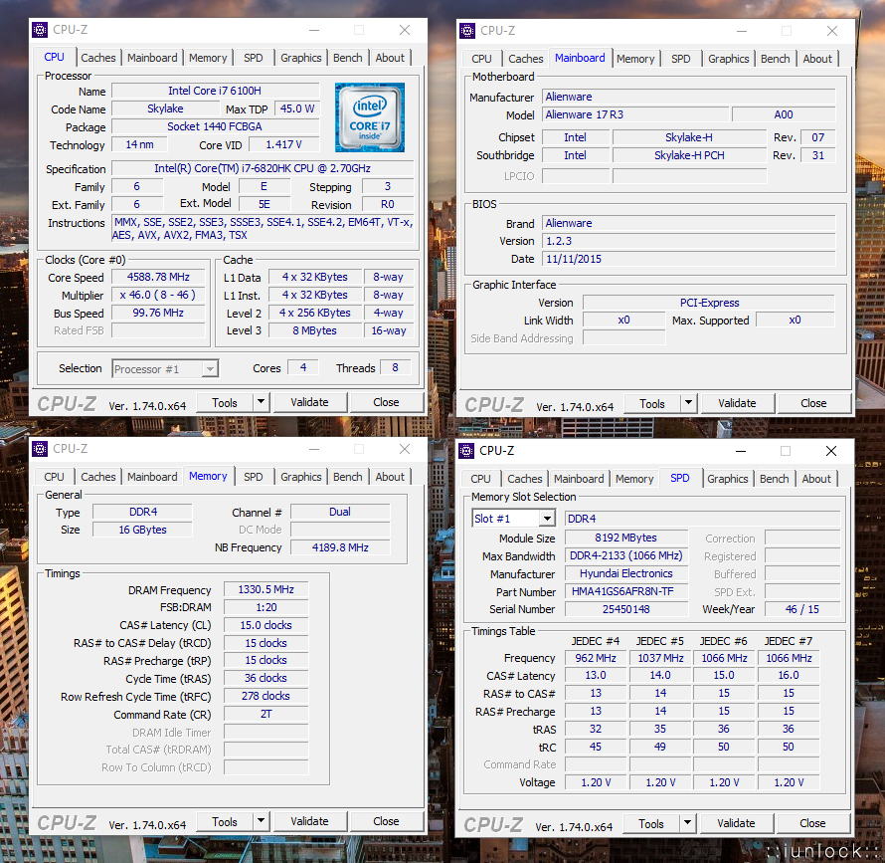Click Week/Year value '46 / 15'
The width and height of the screenshot is (885, 863).
click(x=802, y=609)
